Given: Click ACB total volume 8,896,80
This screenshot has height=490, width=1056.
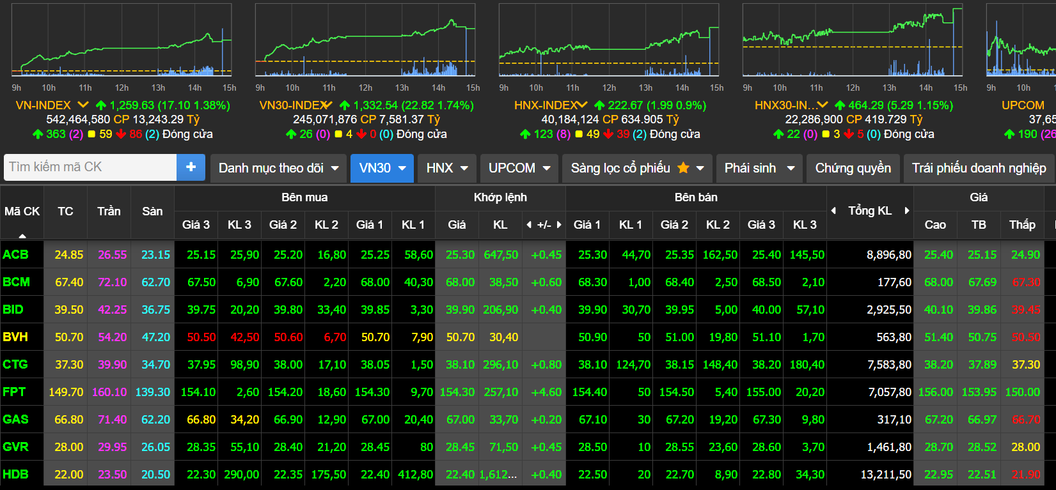Looking at the screenshot, I should 889,254.
